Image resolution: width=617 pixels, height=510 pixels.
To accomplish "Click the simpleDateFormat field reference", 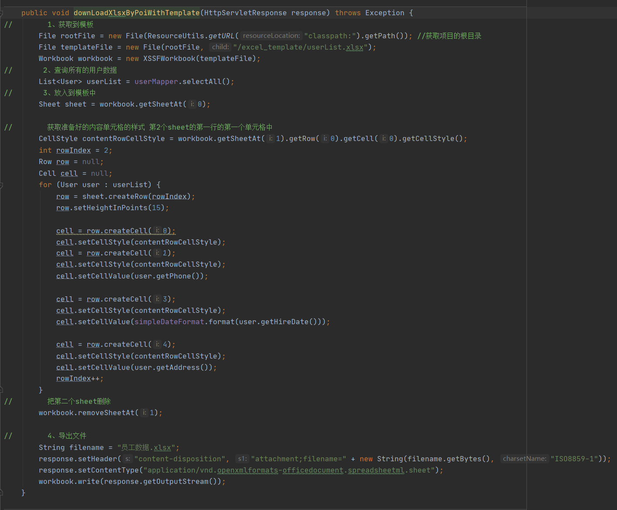I will pyautogui.click(x=169, y=322).
